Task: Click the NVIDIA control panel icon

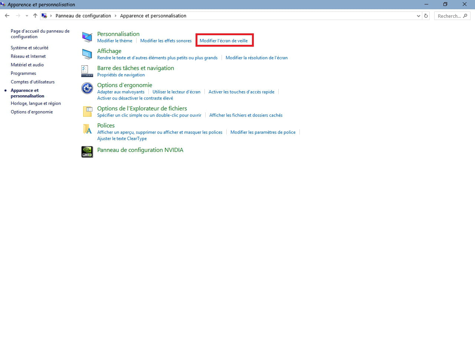Action: point(87,152)
